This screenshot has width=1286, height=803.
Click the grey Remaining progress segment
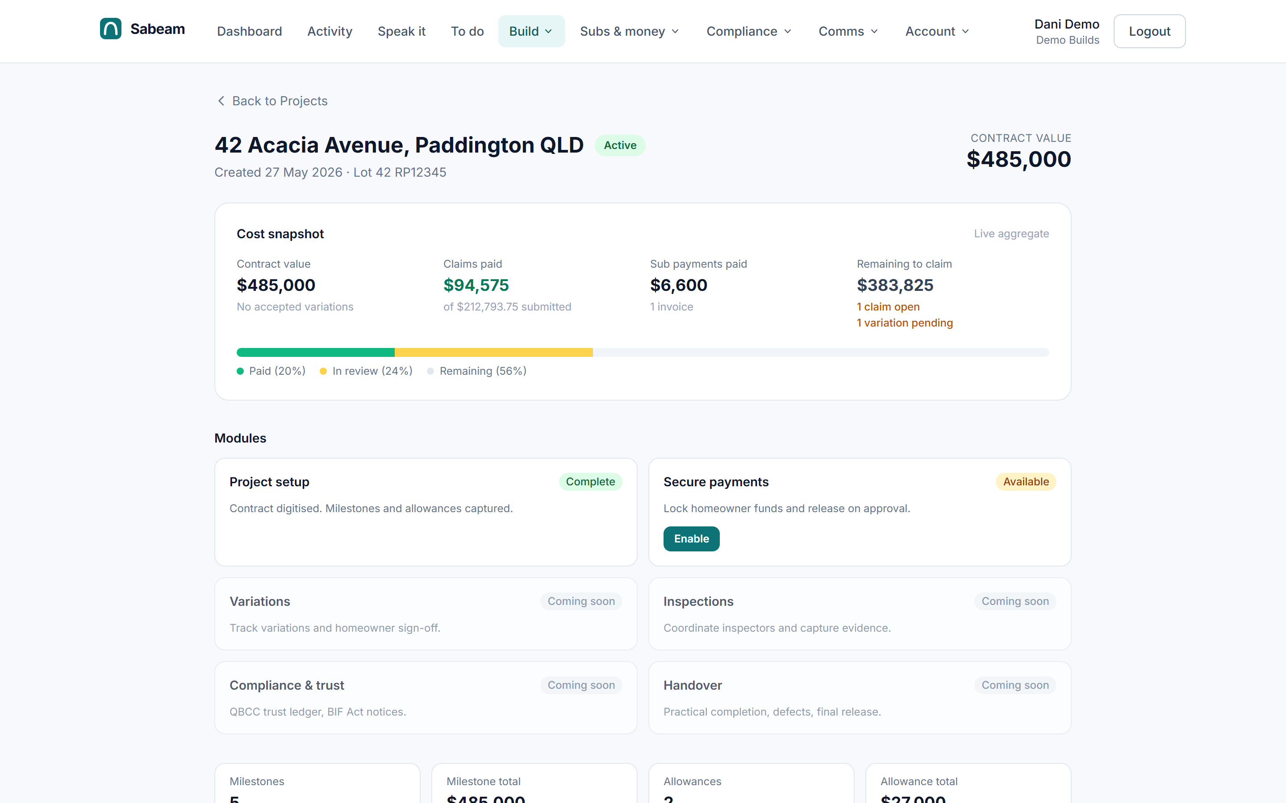tap(821, 352)
